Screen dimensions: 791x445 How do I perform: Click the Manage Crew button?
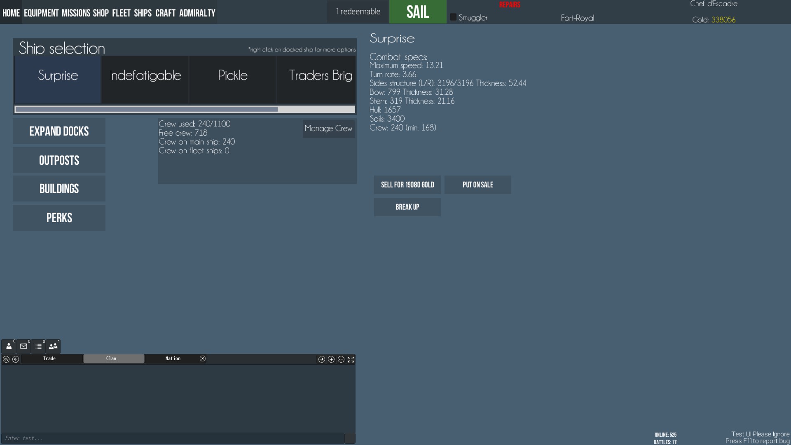pos(328,129)
